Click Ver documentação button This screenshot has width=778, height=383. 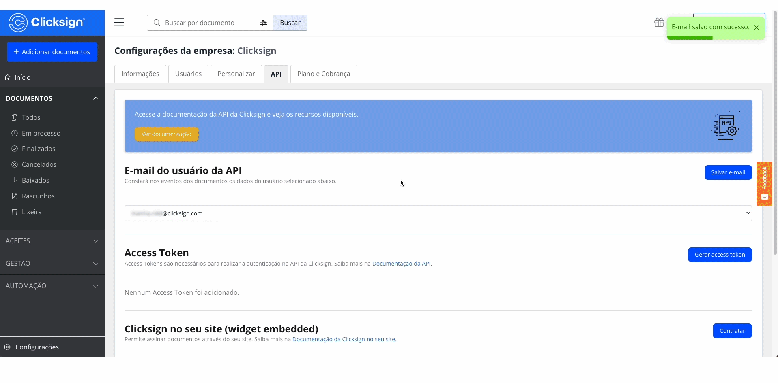(166, 134)
